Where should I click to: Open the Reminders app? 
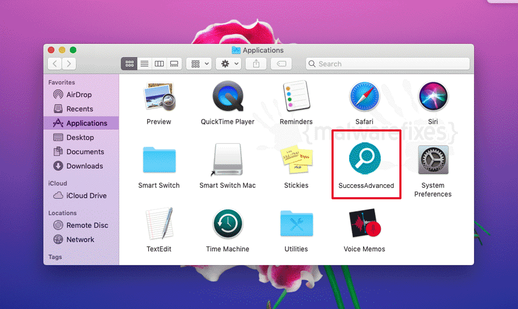296,96
